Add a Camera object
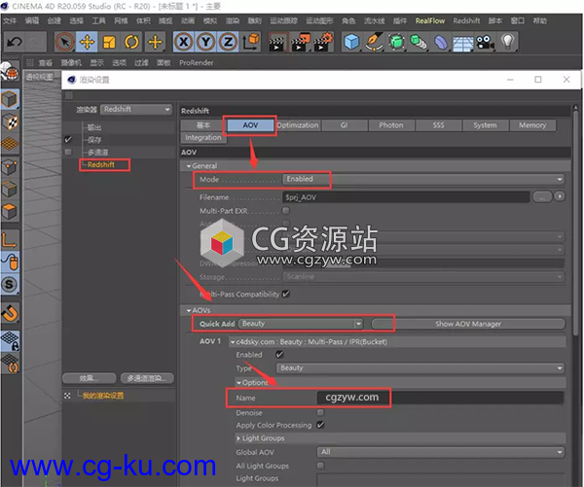The height and width of the screenshot is (487, 584). pyautogui.click(x=486, y=42)
